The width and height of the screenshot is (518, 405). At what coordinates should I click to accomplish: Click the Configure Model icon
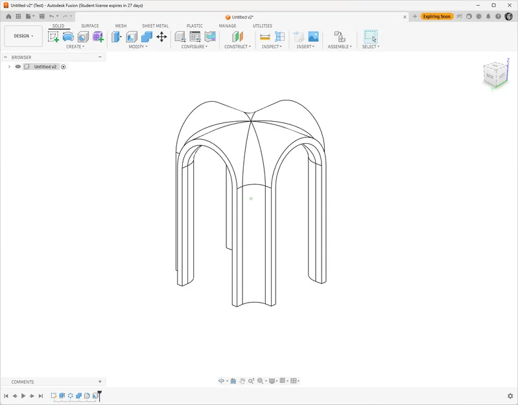pyautogui.click(x=180, y=37)
